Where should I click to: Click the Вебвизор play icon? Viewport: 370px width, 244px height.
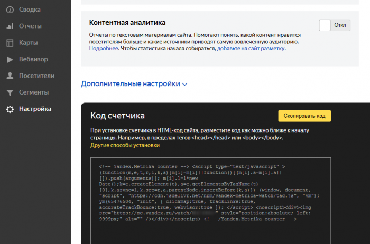[10, 59]
